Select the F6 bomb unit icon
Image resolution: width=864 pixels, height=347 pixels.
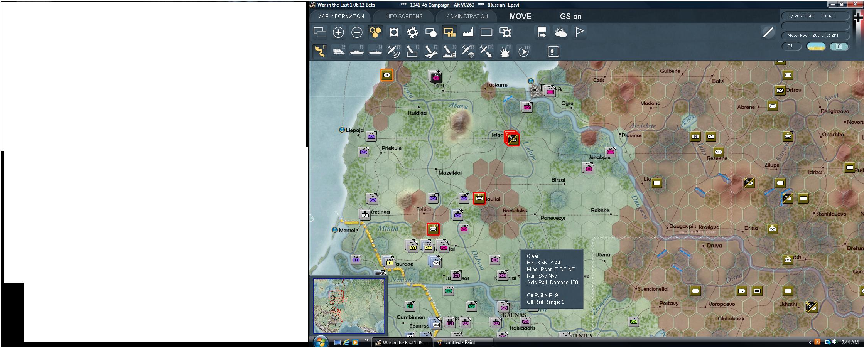tap(412, 51)
